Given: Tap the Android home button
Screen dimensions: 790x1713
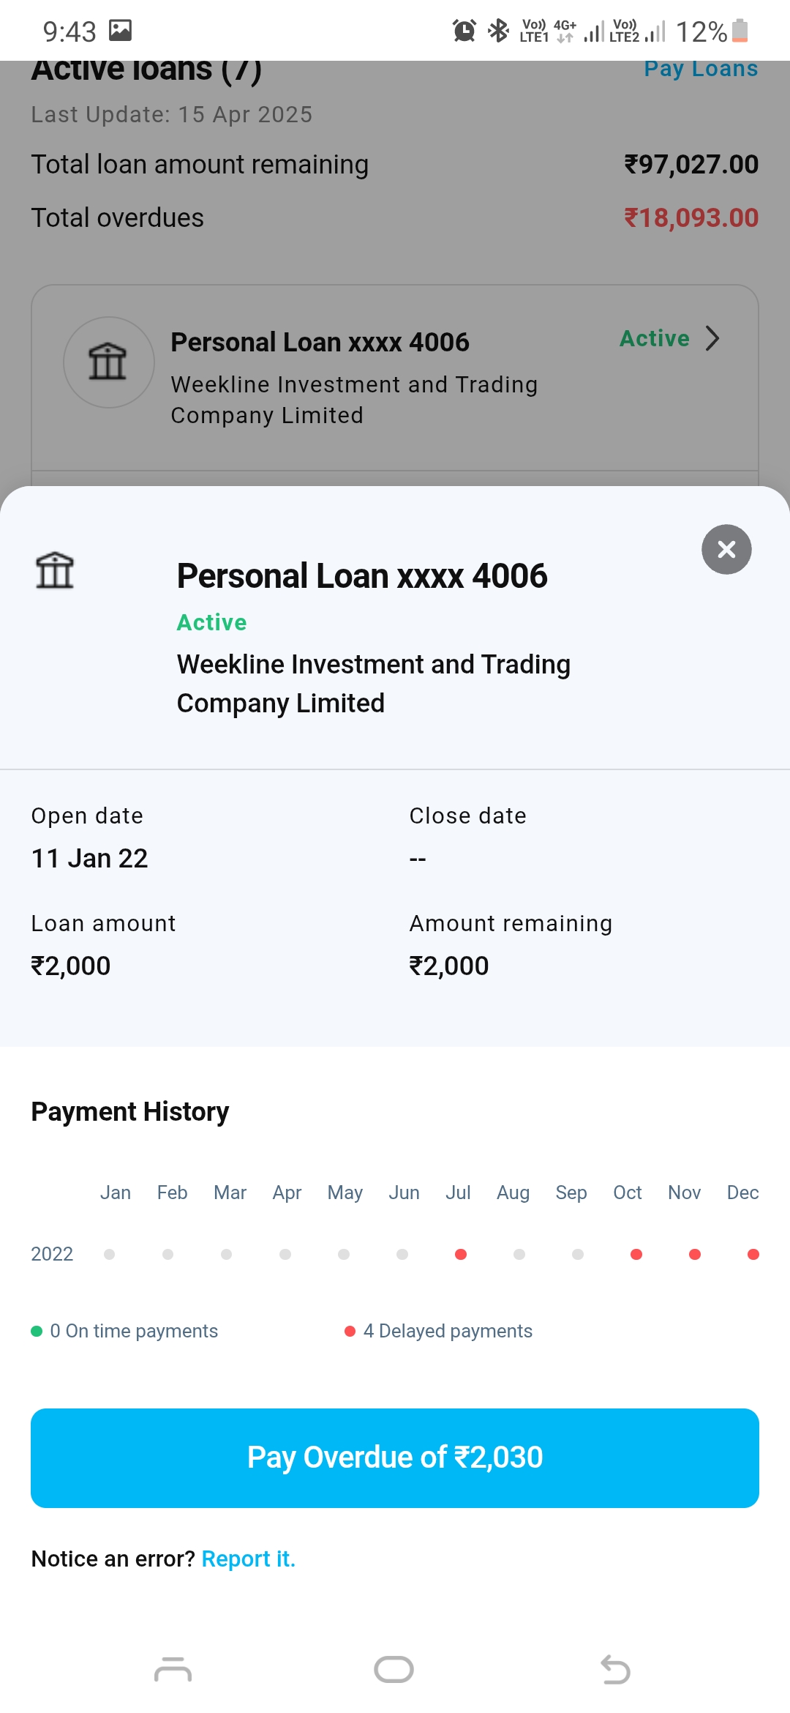Looking at the screenshot, I should pos(394,1670).
